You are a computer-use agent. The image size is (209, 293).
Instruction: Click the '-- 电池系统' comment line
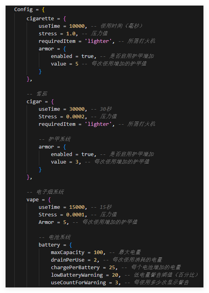coord(55,237)
